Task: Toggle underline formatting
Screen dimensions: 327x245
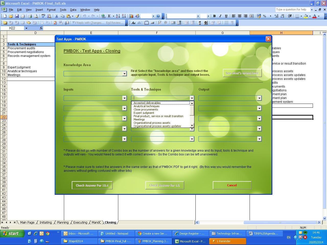Action: 226,16
